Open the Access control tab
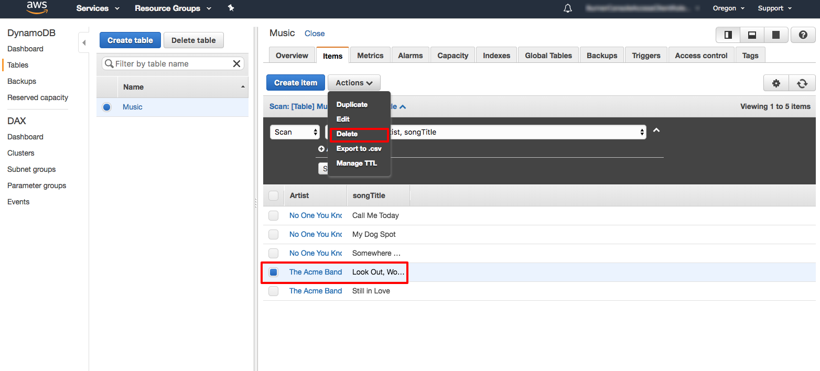 pos(702,56)
